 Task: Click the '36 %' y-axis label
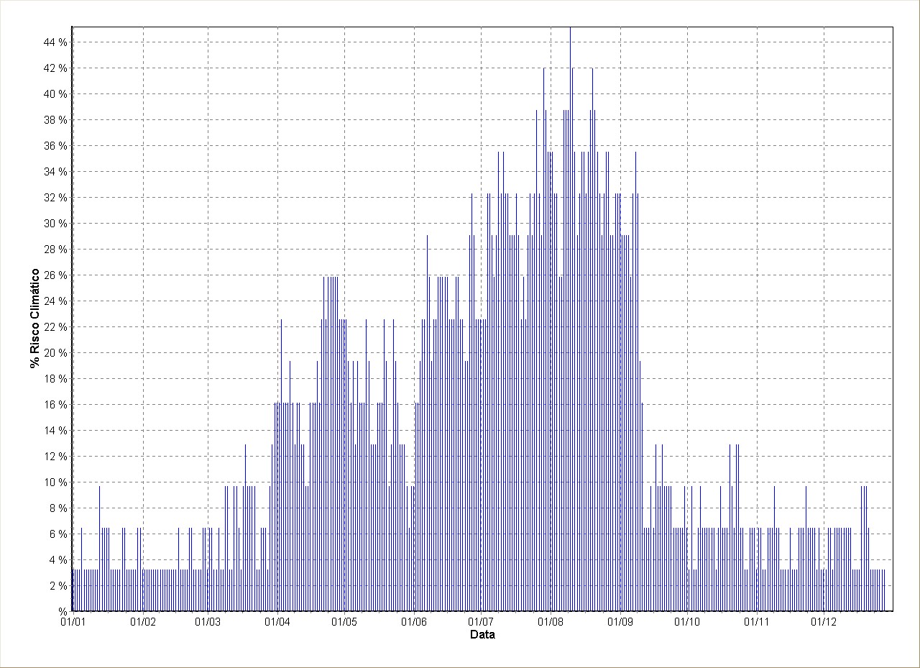55,146
